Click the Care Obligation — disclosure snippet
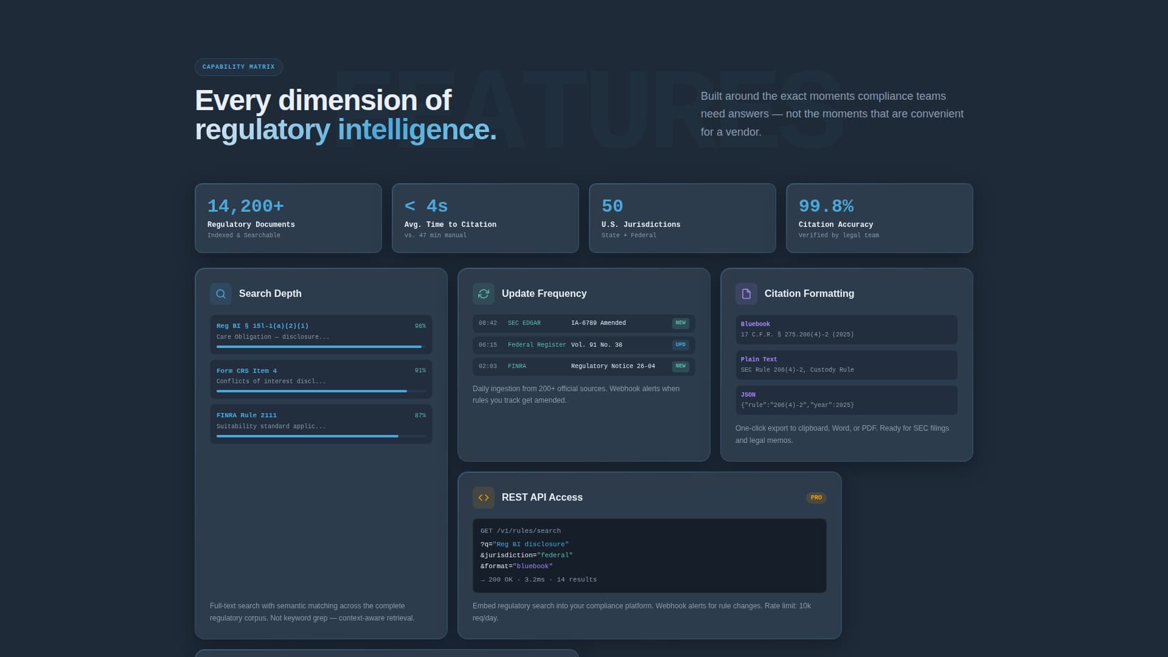Screen dimensions: 1168x657 coord(273,337)
